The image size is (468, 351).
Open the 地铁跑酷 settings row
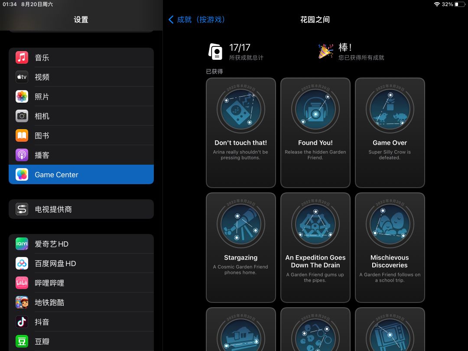point(81,302)
